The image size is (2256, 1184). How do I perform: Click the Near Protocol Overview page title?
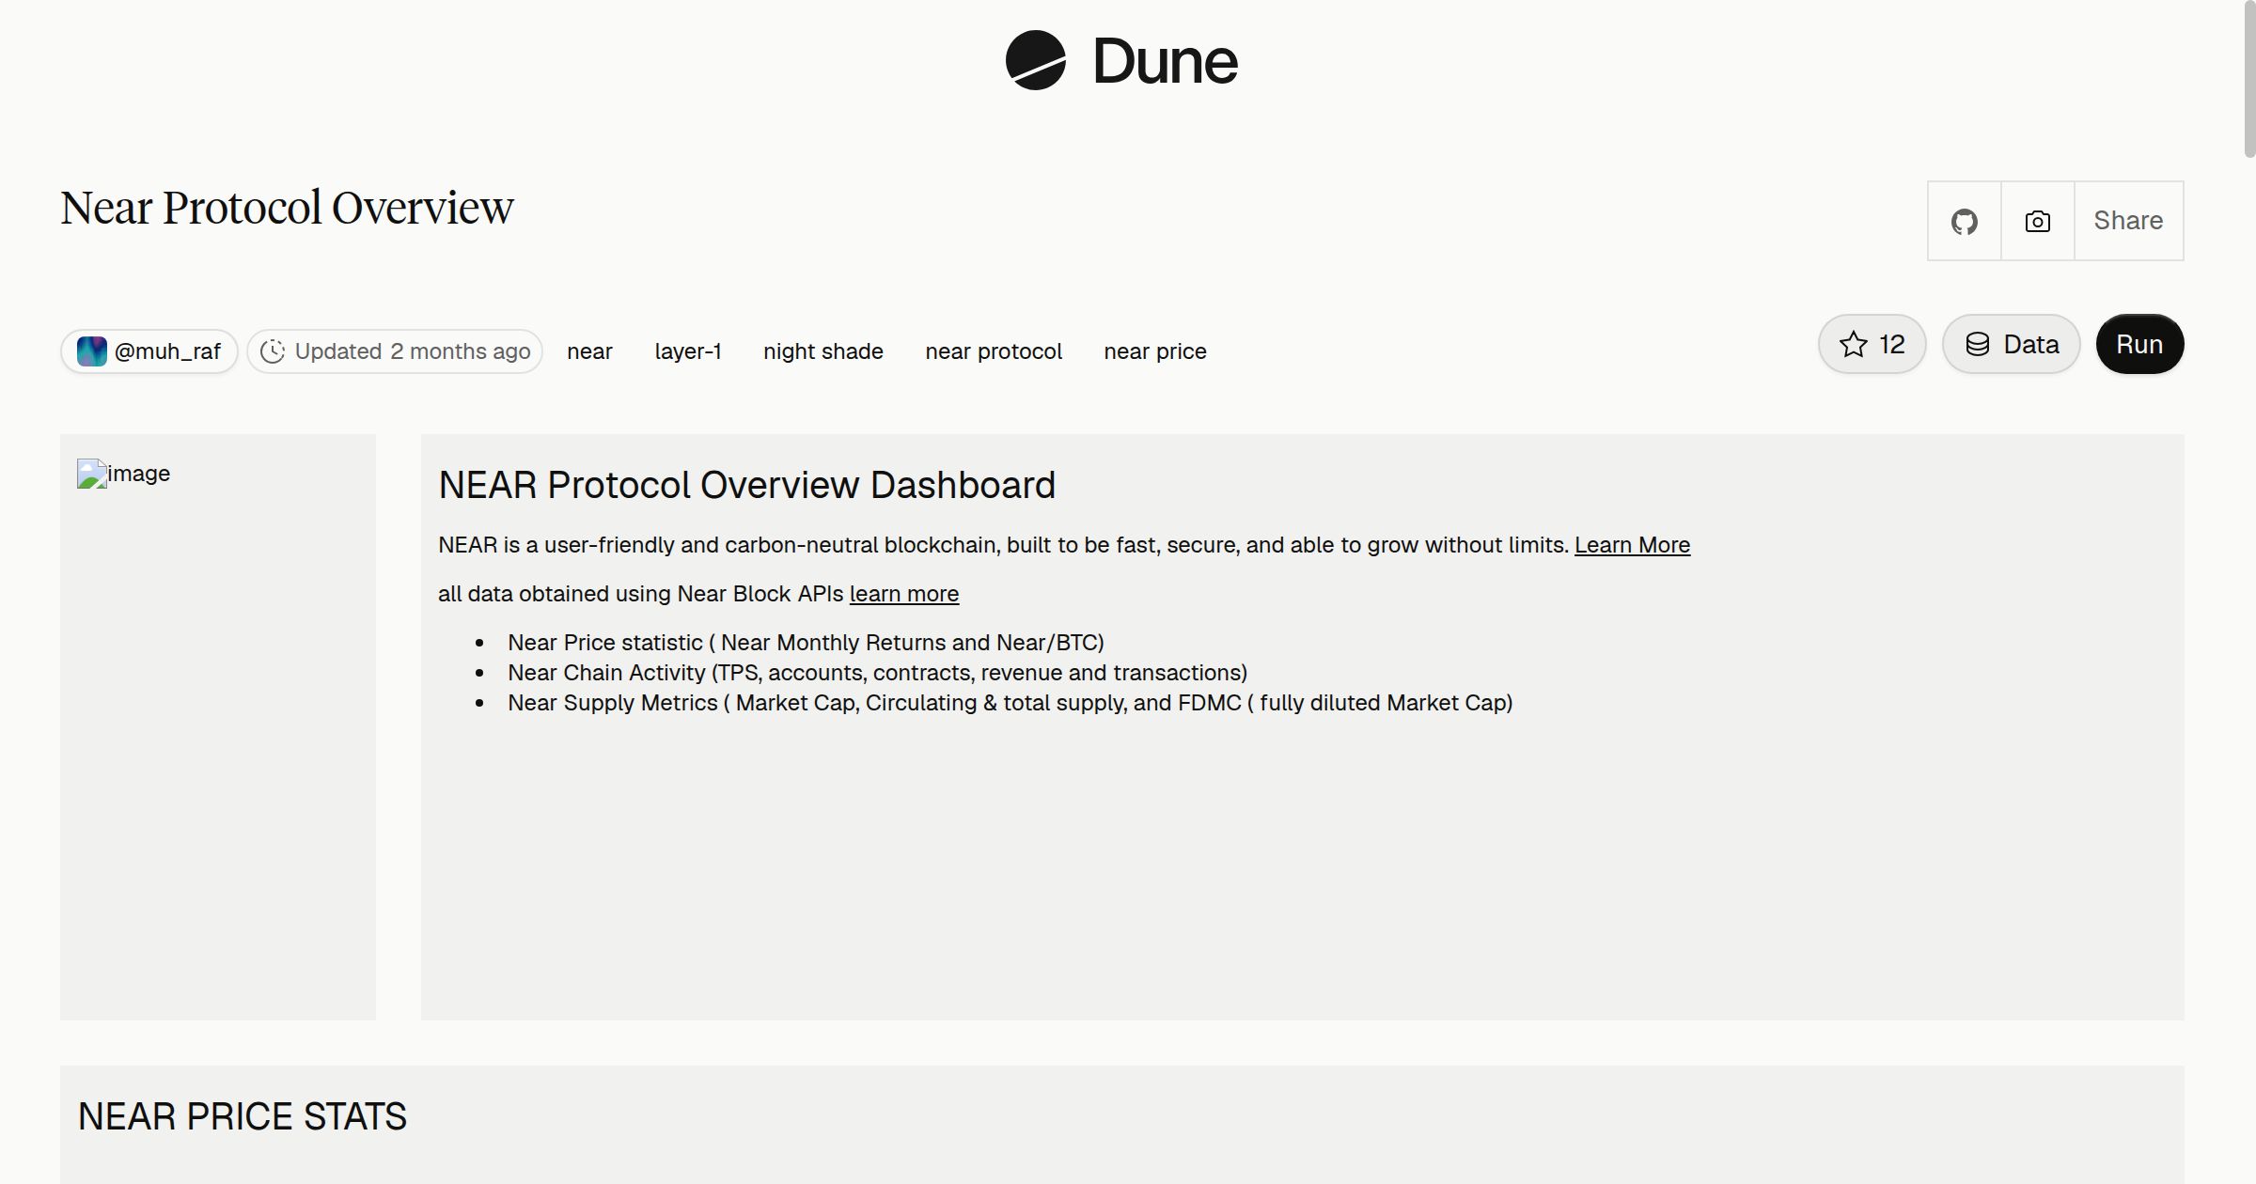point(287,208)
